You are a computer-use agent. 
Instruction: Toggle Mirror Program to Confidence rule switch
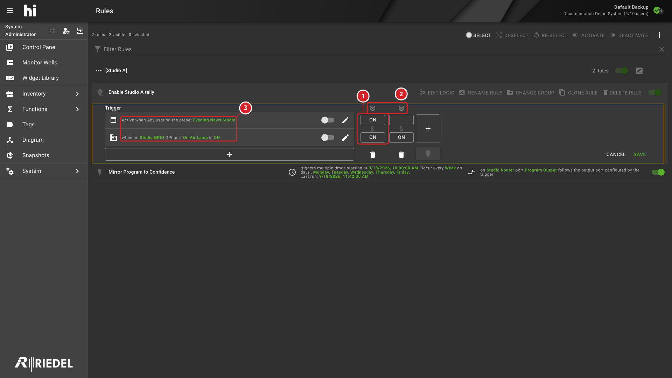point(658,172)
